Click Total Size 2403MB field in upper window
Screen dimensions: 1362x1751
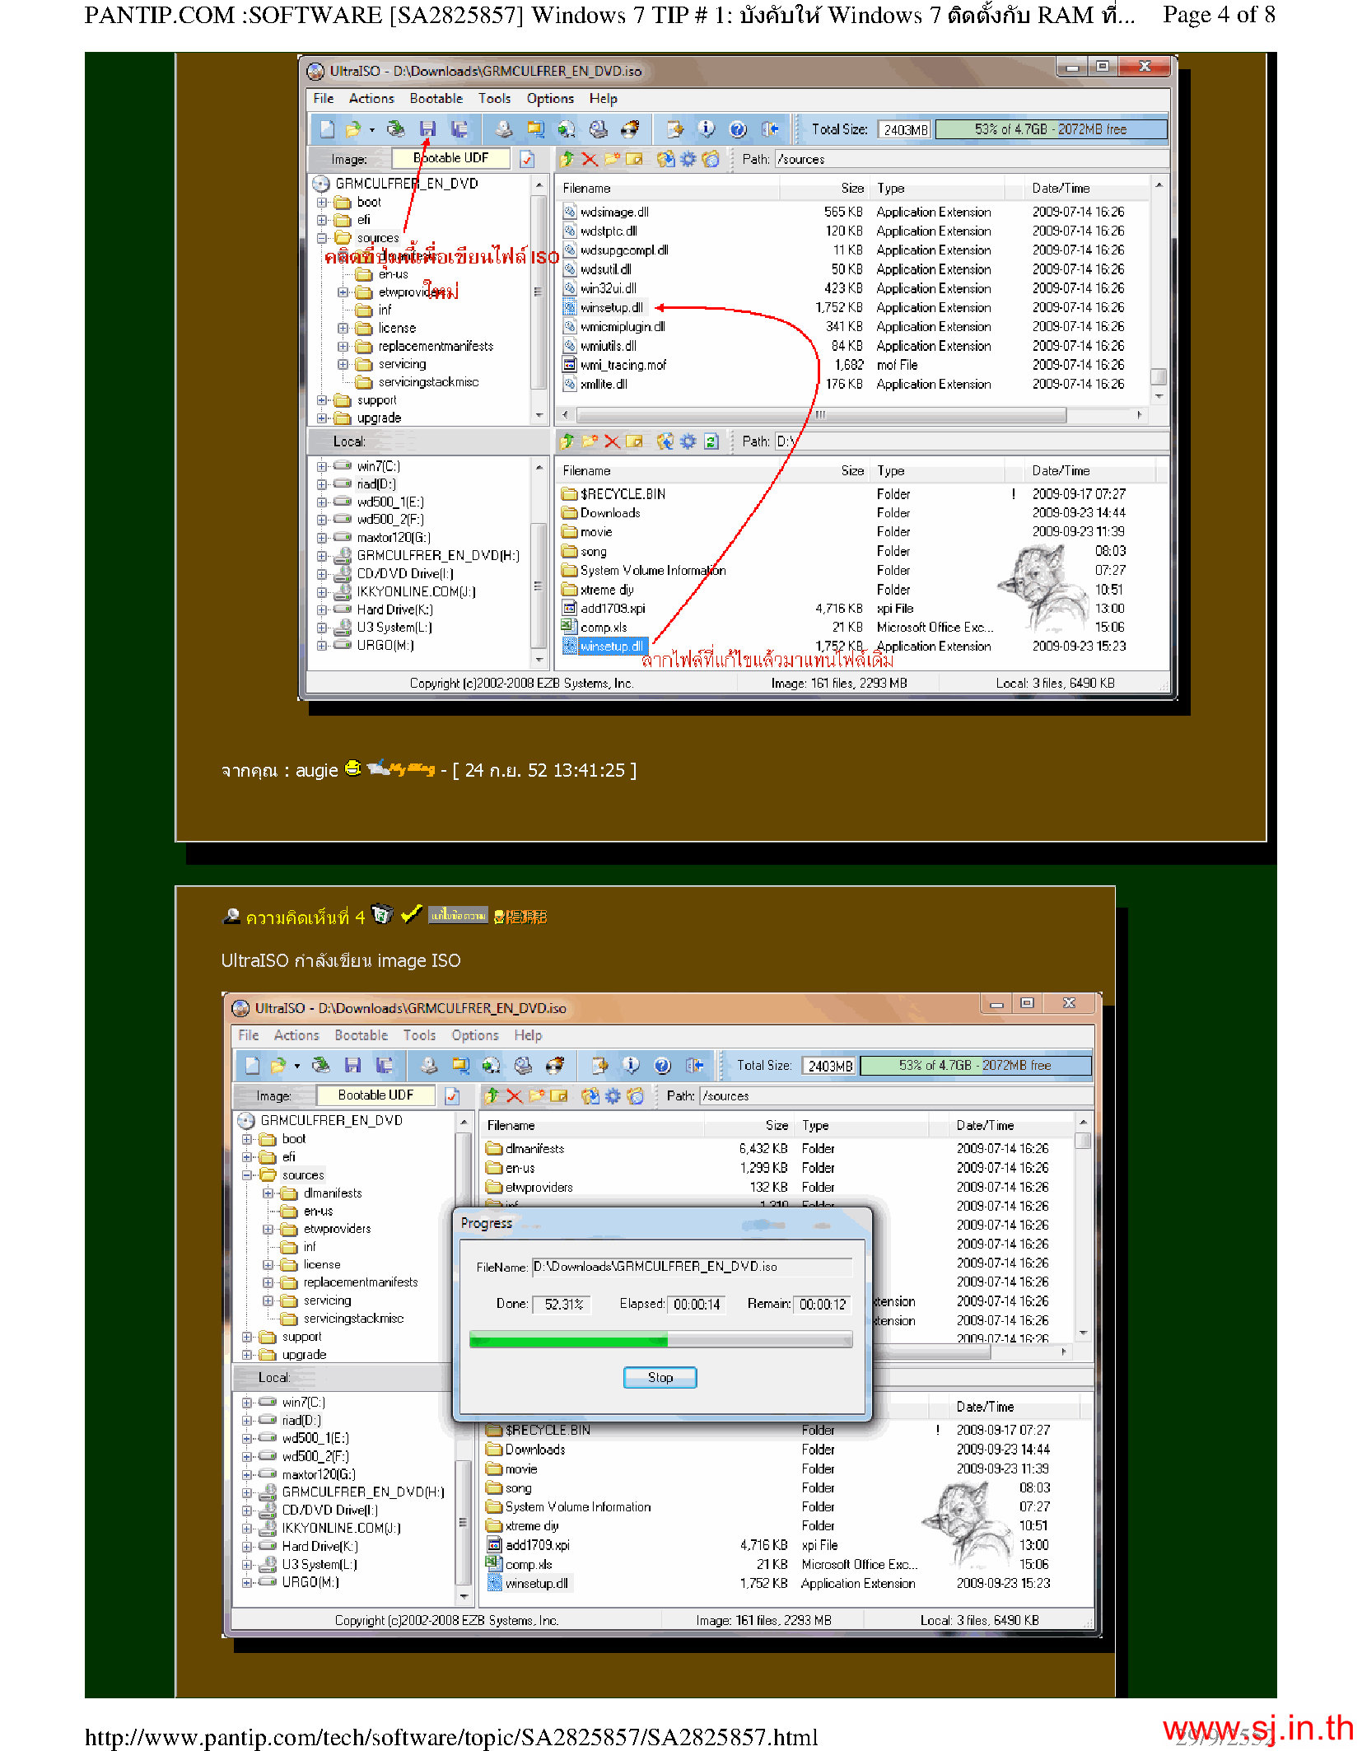click(x=905, y=130)
